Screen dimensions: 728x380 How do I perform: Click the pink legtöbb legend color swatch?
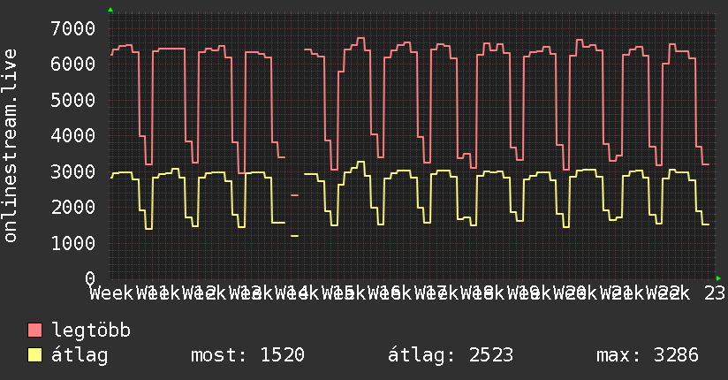point(34,331)
